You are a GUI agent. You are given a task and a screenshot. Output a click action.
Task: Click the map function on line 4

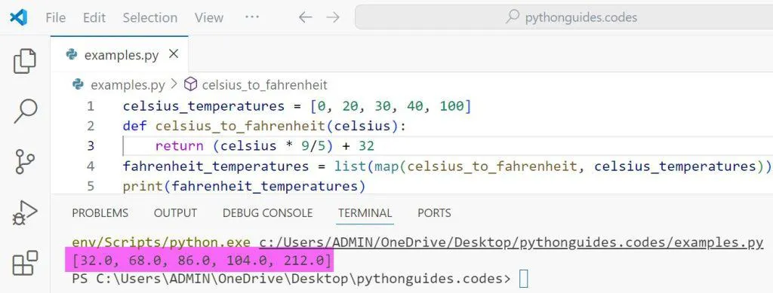(x=386, y=166)
